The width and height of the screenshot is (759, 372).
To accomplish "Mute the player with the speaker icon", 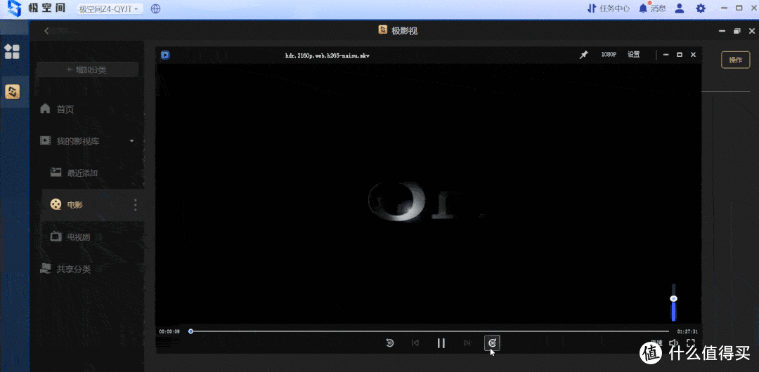I will point(673,343).
